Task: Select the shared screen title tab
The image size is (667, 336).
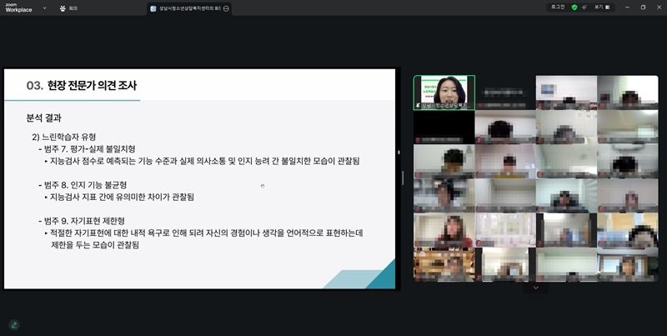Action: click(x=186, y=8)
